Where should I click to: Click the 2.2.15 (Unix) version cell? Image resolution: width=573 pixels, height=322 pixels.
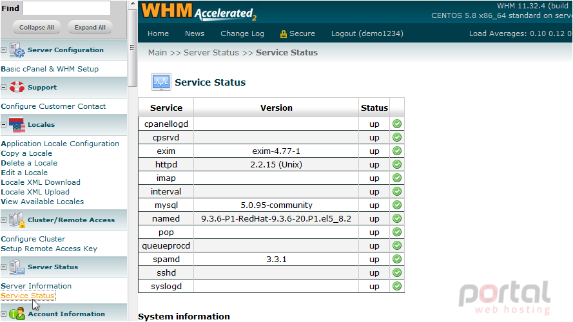(277, 165)
